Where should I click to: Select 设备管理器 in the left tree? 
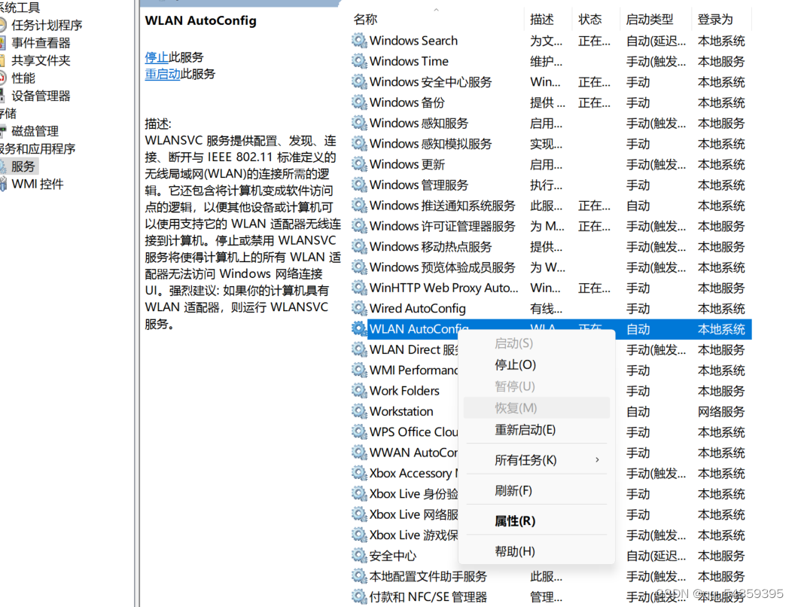41,96
